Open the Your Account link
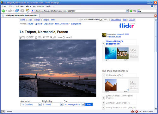The image size is (158, 114). click(116, 20)
